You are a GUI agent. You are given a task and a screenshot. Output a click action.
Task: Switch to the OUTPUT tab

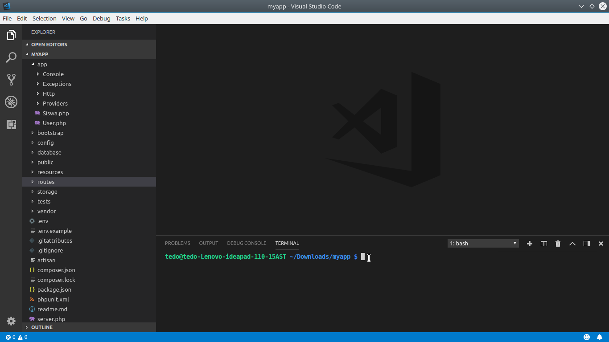[209, 243]
